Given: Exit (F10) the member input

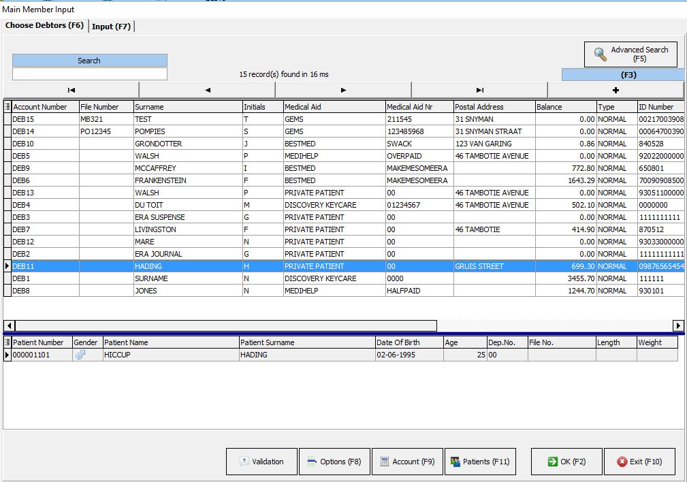Looking at the screenshot, I should [x=639, y=462].
